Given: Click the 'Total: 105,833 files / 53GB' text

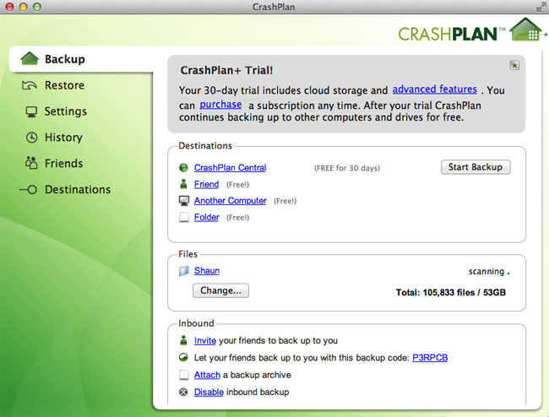Looking at the screenshot, I should [x=451, y=292].
